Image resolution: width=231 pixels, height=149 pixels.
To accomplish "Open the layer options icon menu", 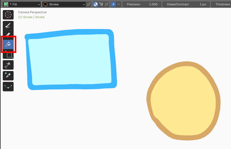I will coord(102,4).
